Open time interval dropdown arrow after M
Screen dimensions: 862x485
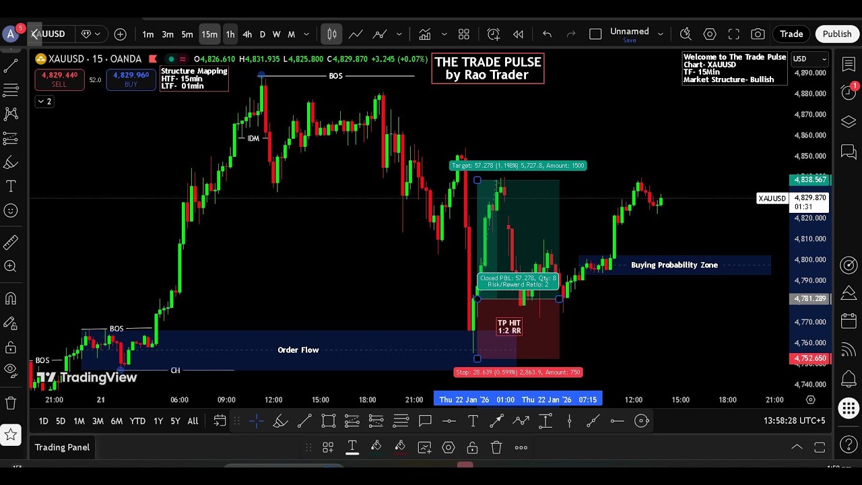coord(306,34)
